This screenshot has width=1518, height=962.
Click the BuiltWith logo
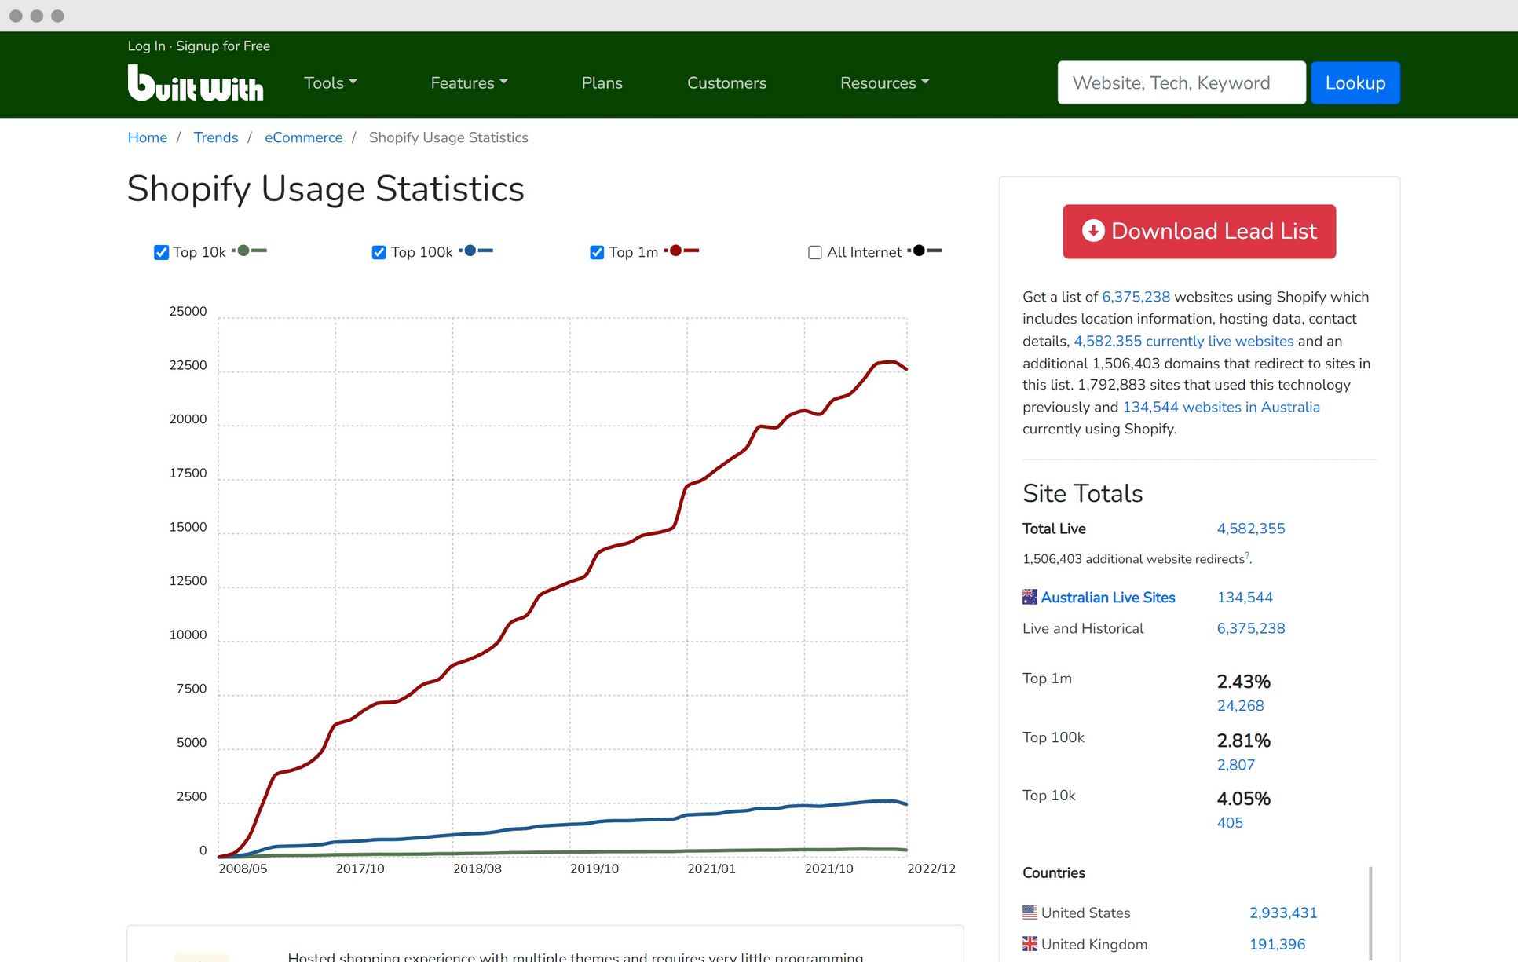[x=195, y=83]
